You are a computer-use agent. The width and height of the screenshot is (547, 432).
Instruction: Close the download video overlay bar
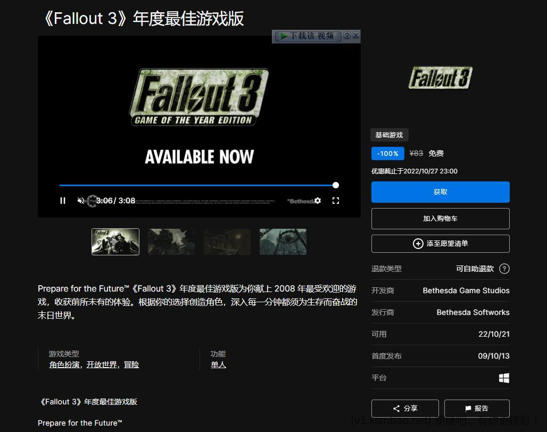pos(356,36)
